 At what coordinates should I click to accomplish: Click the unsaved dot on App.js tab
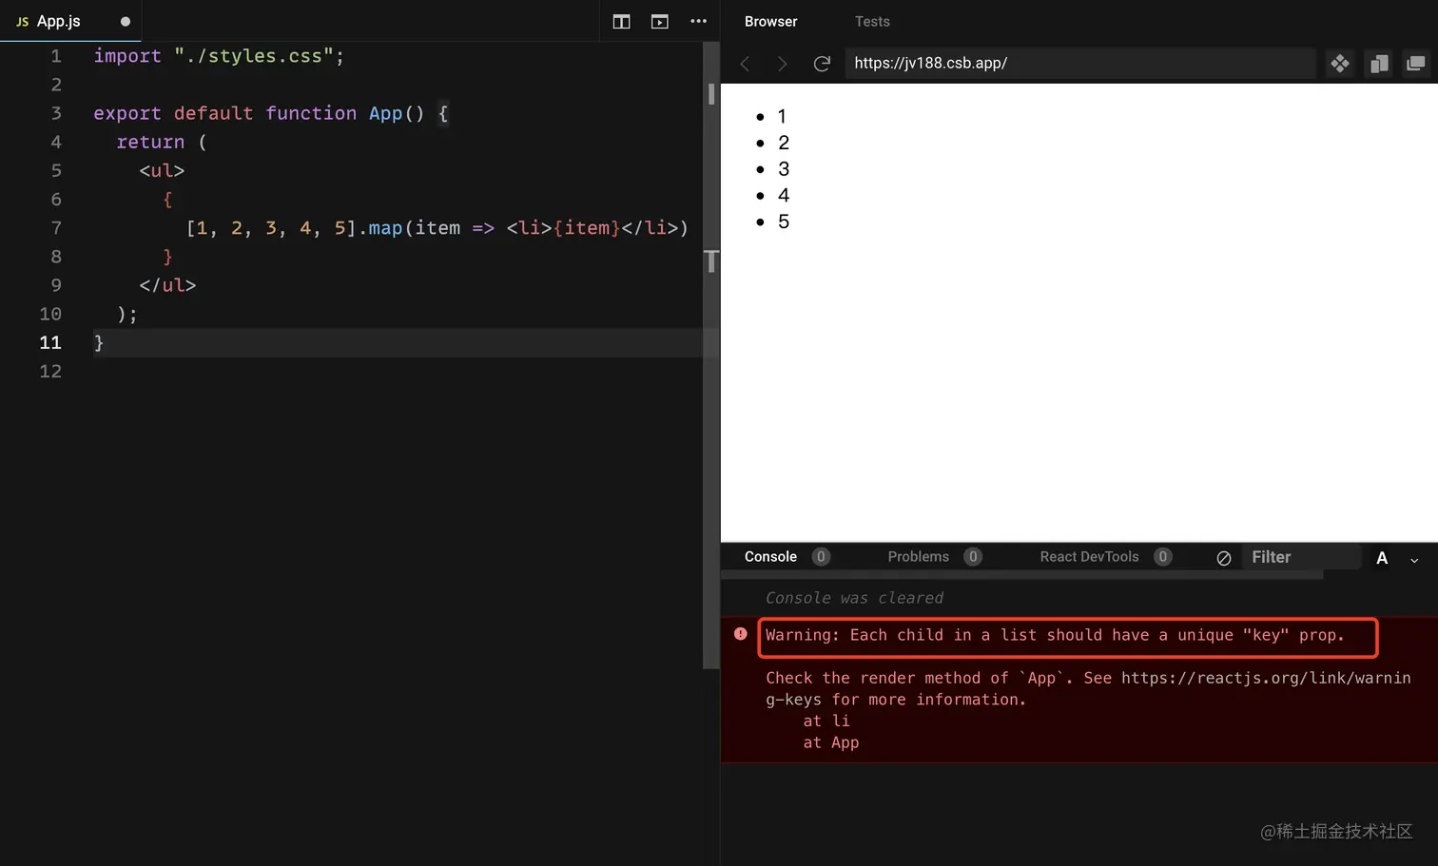[125, 21]
